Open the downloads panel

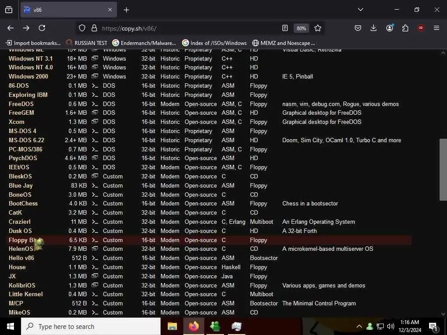(374, 28)
